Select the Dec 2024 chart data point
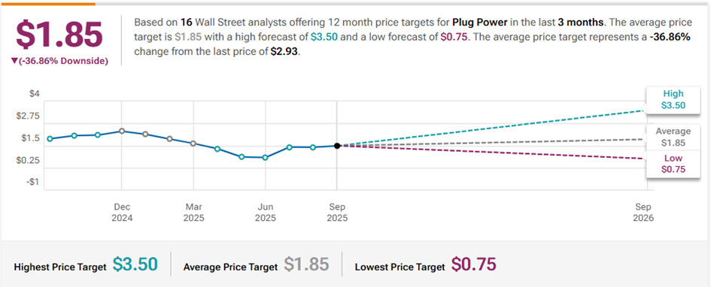711x287 pixels. 122,131
